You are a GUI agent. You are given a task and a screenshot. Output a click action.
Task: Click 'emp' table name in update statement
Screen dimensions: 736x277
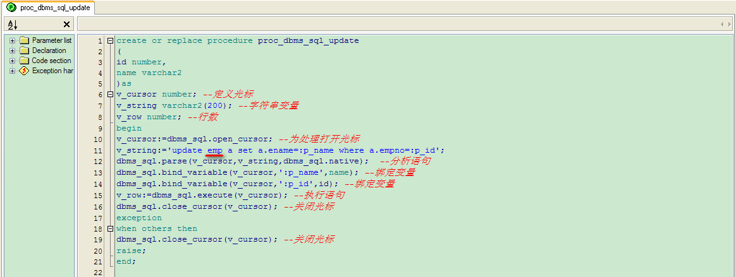(x=215, y=150)
